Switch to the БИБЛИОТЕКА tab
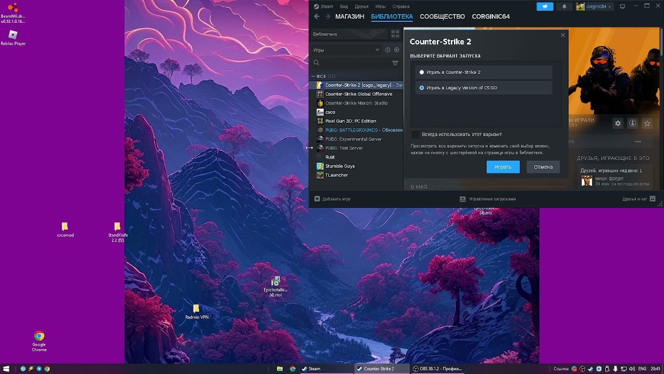The width and height of the screenshot is (664, 374). [392, 17]
